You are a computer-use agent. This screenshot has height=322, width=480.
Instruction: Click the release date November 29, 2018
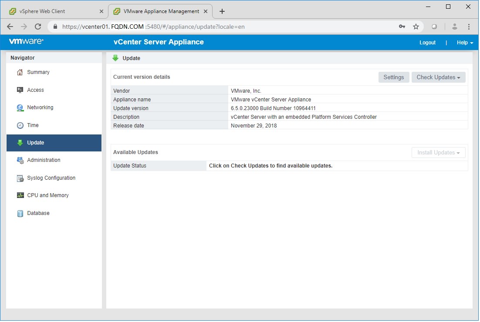click(x=254, y=126)
